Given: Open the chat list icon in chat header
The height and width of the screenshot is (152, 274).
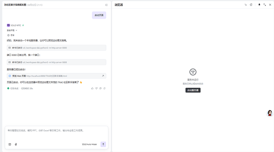Looking at the screenshot, I should (x=106, y=5).
